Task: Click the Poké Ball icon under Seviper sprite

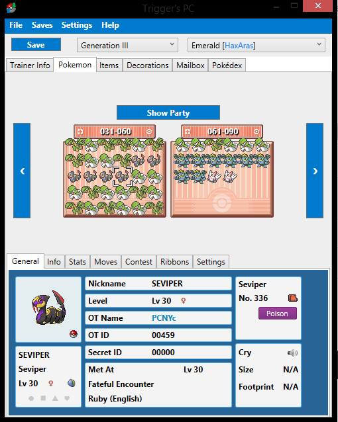Action: 74,334
